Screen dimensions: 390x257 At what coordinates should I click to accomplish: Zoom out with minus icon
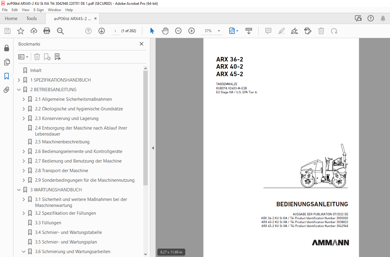click(178, 31)
